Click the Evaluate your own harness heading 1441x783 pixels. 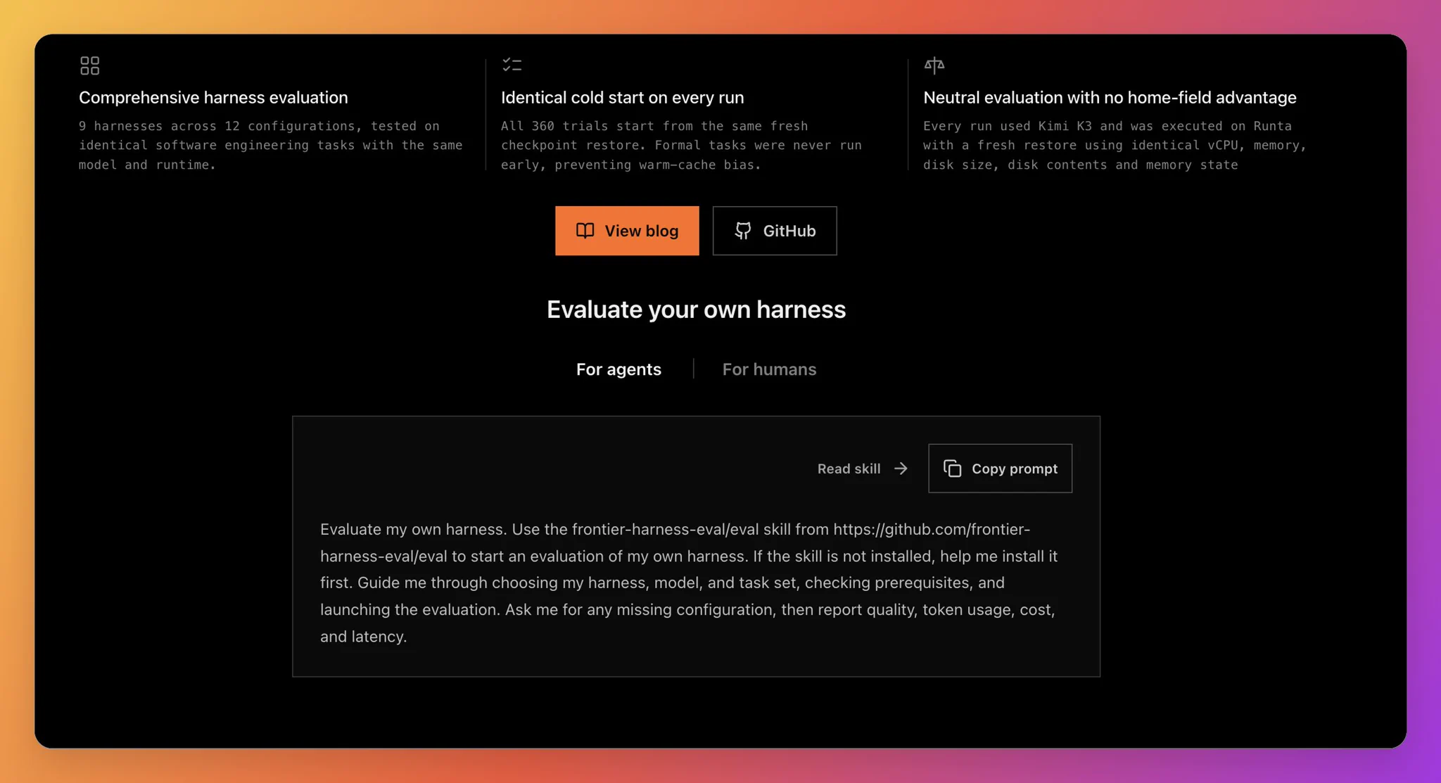pyautogui.click(x=696, y=310)
